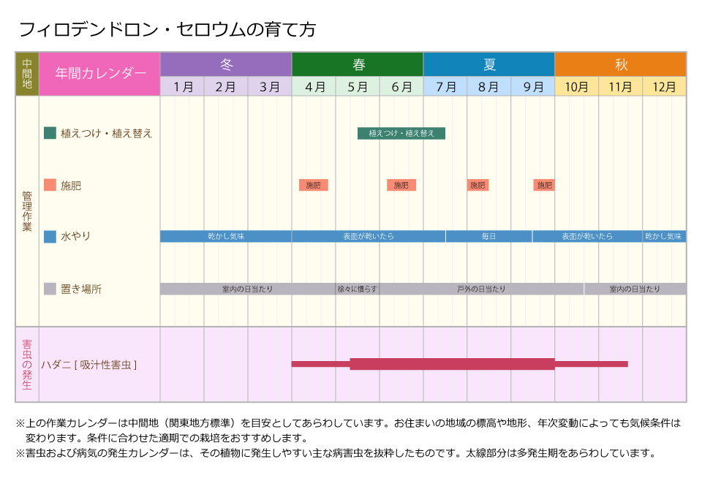Click the 戸外の日当たり placement bar
This screenshot has height=497, width=702.
(x=481, y=289)
